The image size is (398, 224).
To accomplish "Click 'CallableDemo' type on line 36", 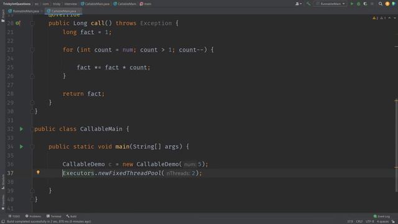I will coord(83,164).
